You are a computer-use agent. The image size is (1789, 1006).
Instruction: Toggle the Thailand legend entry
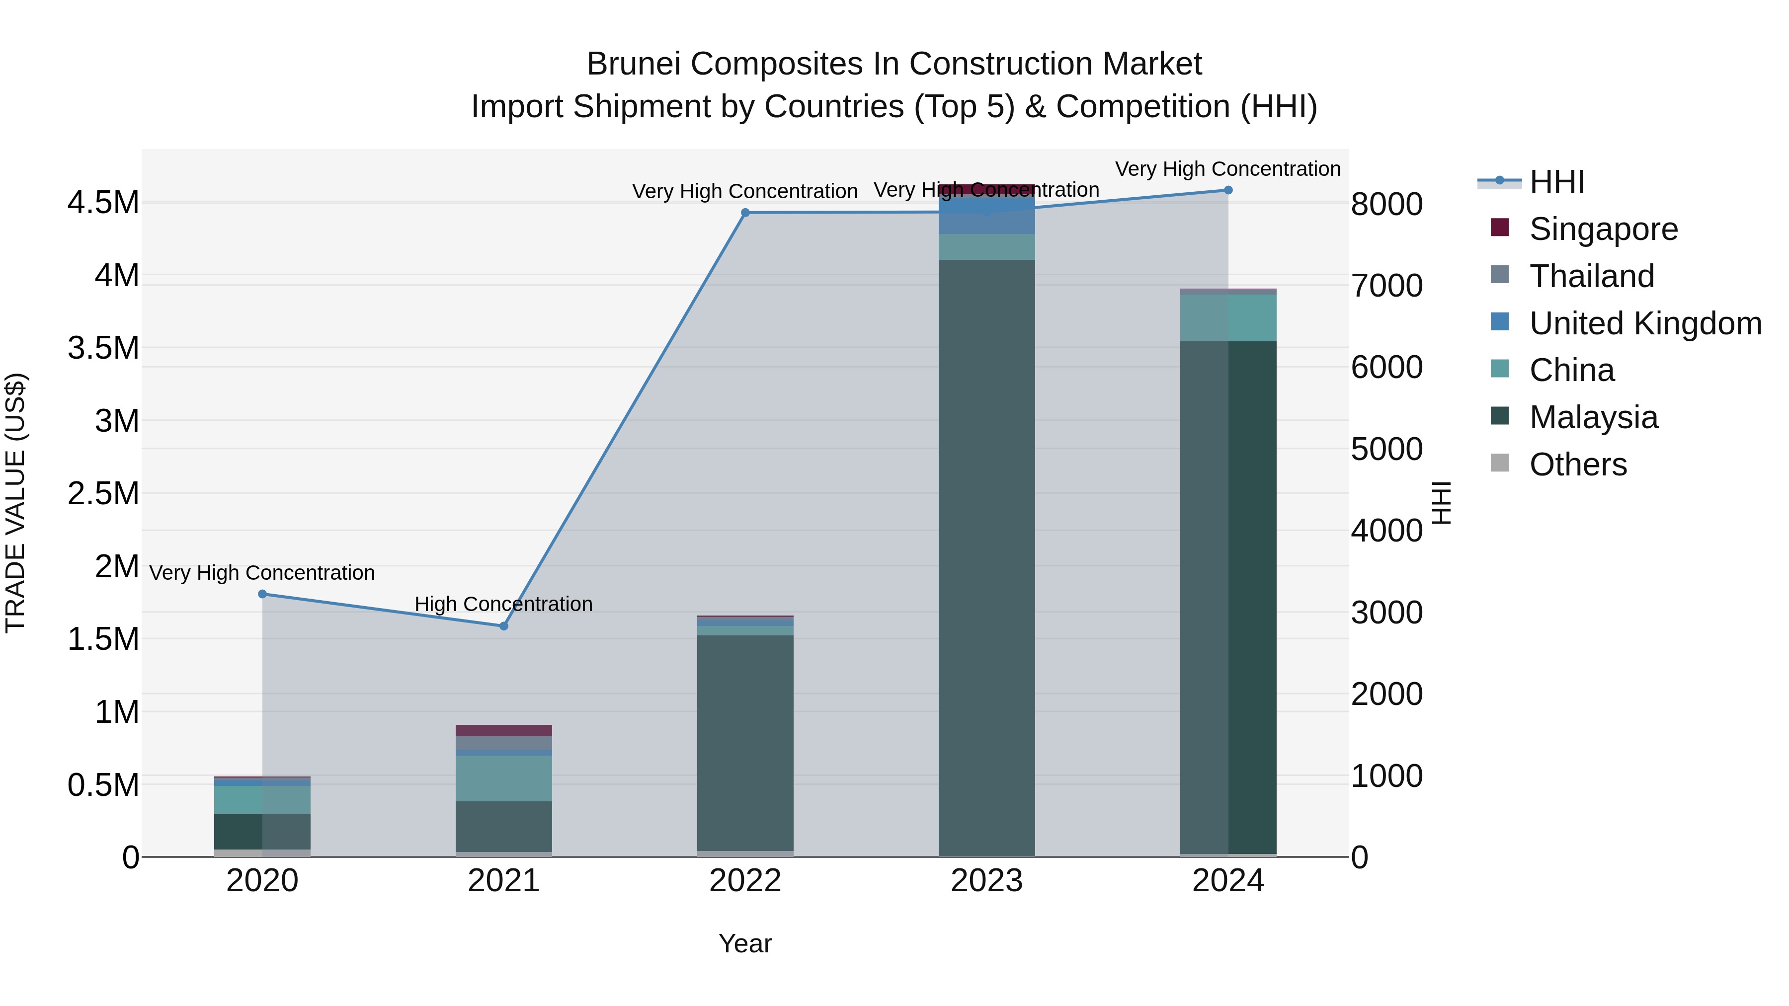click(1572, 276)
